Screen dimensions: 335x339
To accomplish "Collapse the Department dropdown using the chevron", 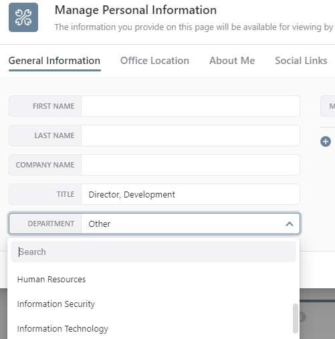I will click(x=290, y=224).
